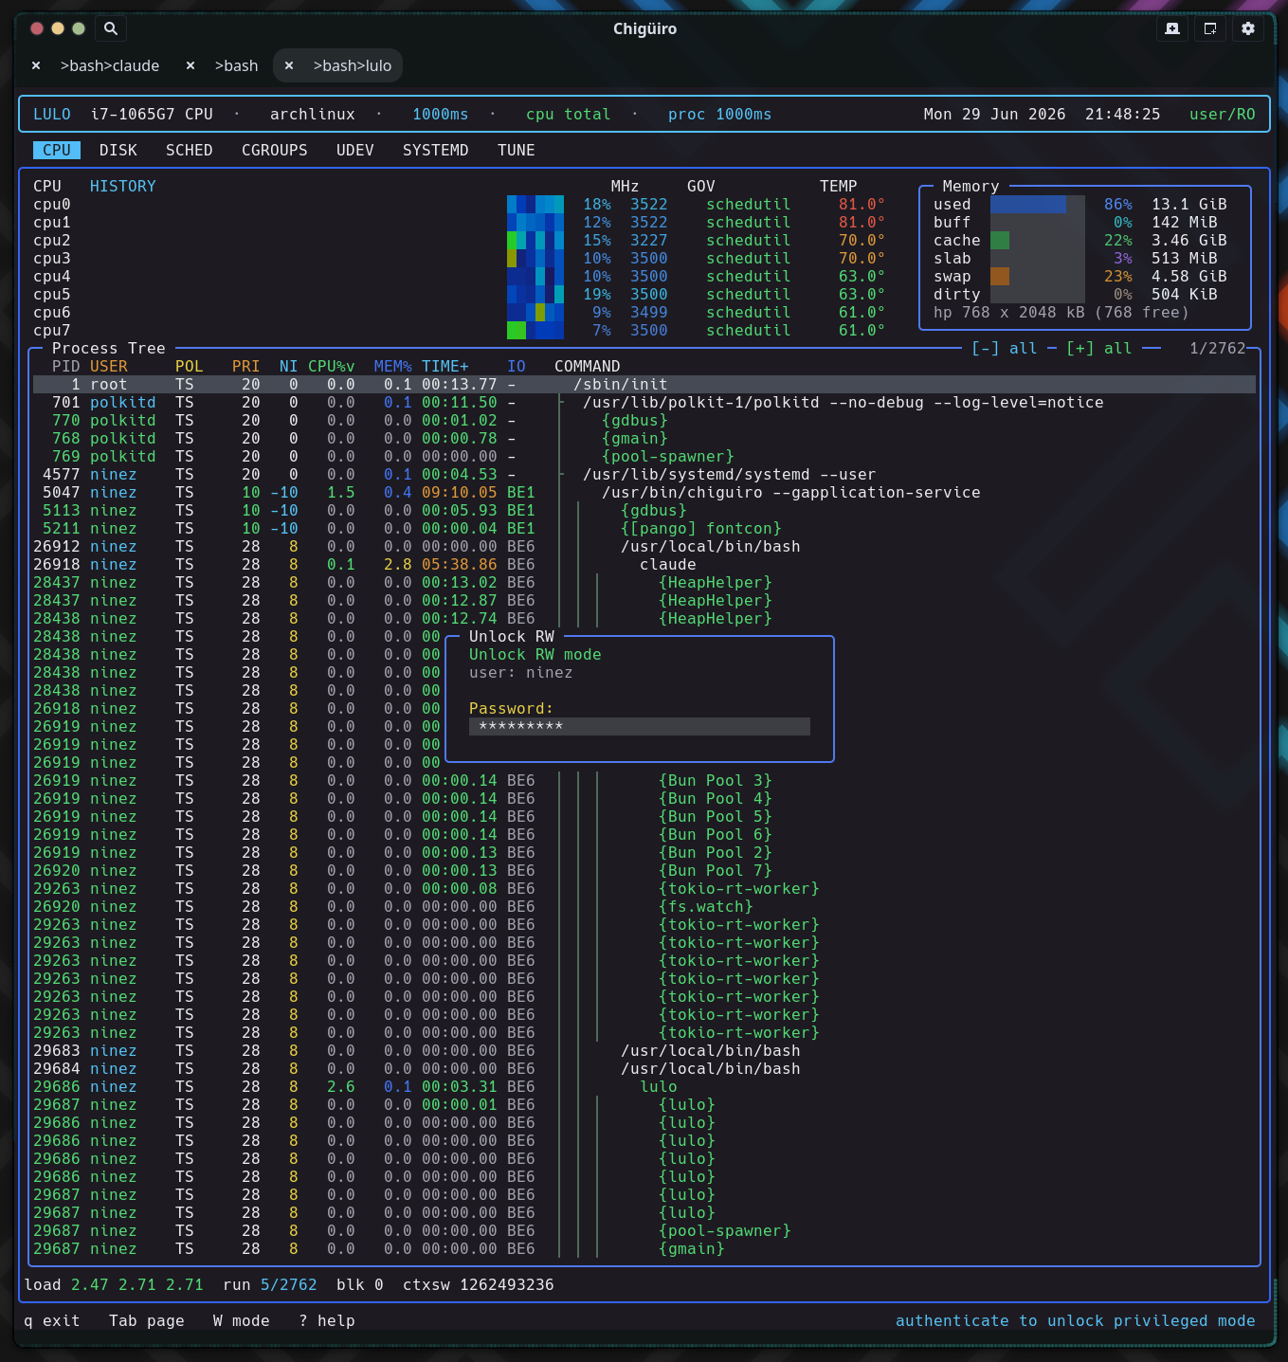Viewport: 1288px width, 1362px height.
Task: Sort by TIME+ column header
Action: point(445,366)
